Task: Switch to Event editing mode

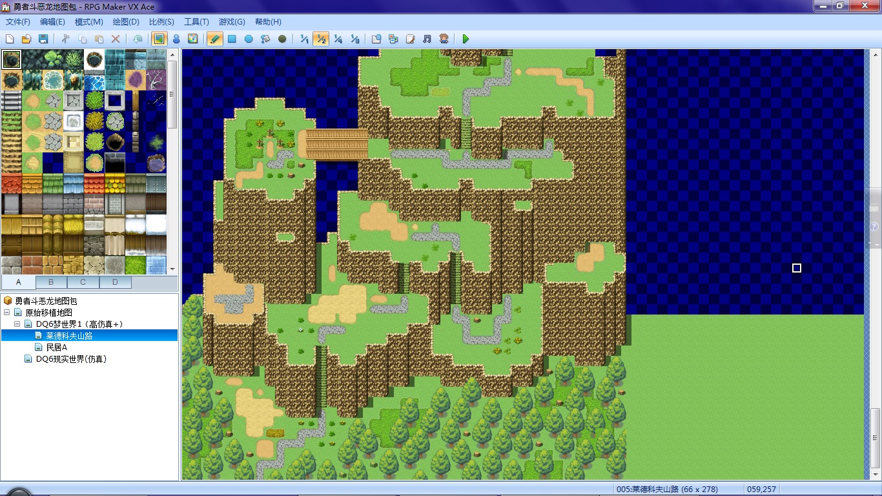Action: click(x=176, y=39)
